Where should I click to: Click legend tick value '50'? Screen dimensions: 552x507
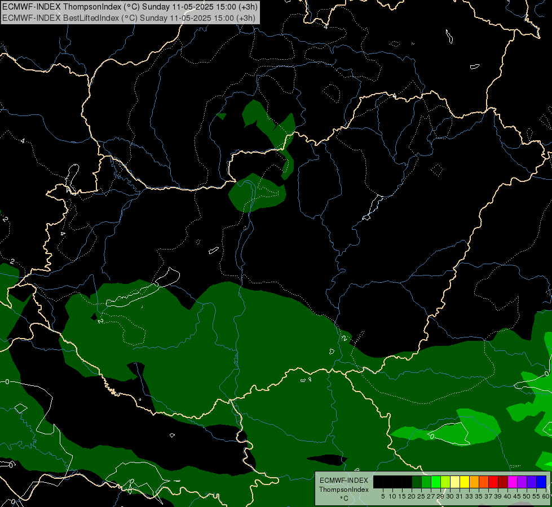526,496
